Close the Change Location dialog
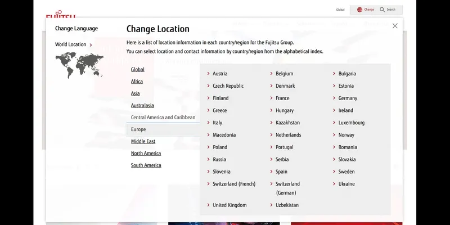 point(395,26)
